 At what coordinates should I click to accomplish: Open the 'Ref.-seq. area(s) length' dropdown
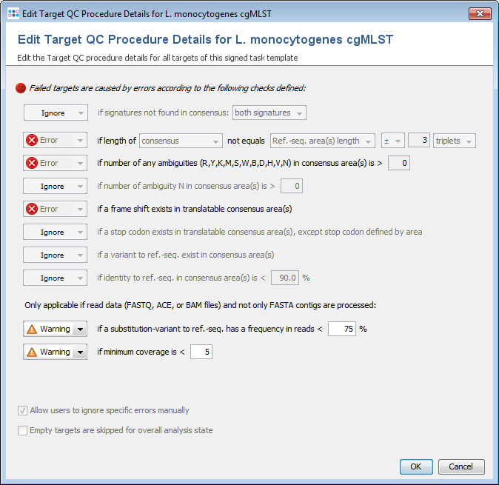coord(321,141)
